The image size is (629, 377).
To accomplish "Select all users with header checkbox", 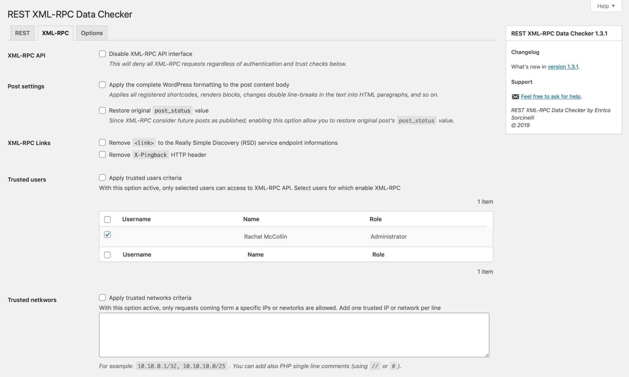I will tap(107, 219).
